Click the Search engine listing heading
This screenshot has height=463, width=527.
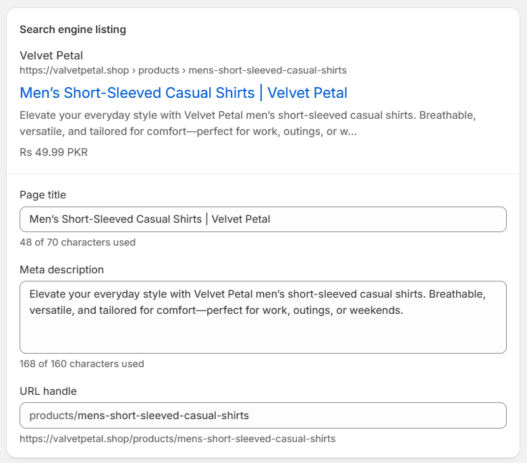pos(73,30)
